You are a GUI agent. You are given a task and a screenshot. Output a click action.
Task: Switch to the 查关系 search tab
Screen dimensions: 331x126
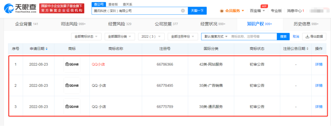tap(127, 4)
